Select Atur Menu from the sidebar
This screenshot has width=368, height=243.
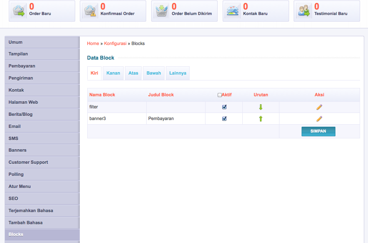click(x=20, y=186)
